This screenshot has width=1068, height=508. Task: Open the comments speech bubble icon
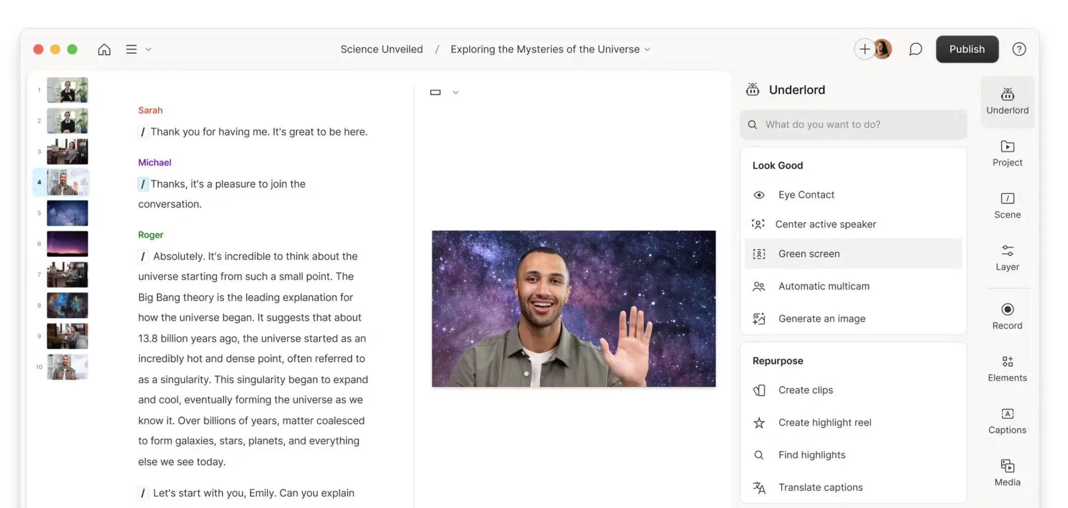(x=915, y=49)
